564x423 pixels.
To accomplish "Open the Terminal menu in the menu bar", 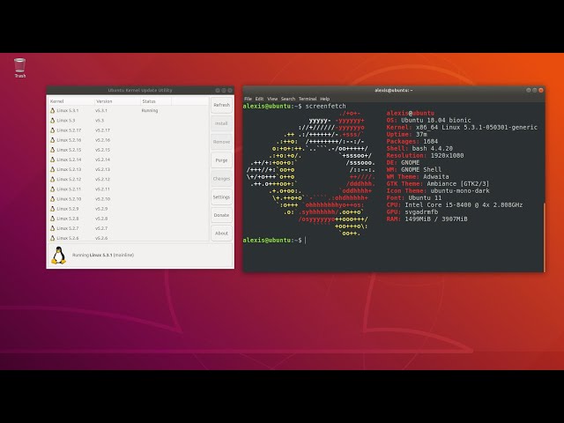I will (x=308, y=99).
